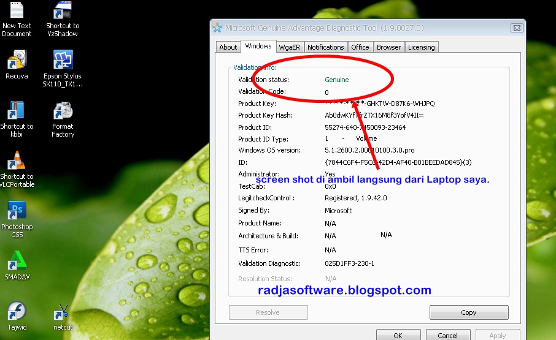
Task: Switch to the About tab
Action: click(x=228, y=47)
